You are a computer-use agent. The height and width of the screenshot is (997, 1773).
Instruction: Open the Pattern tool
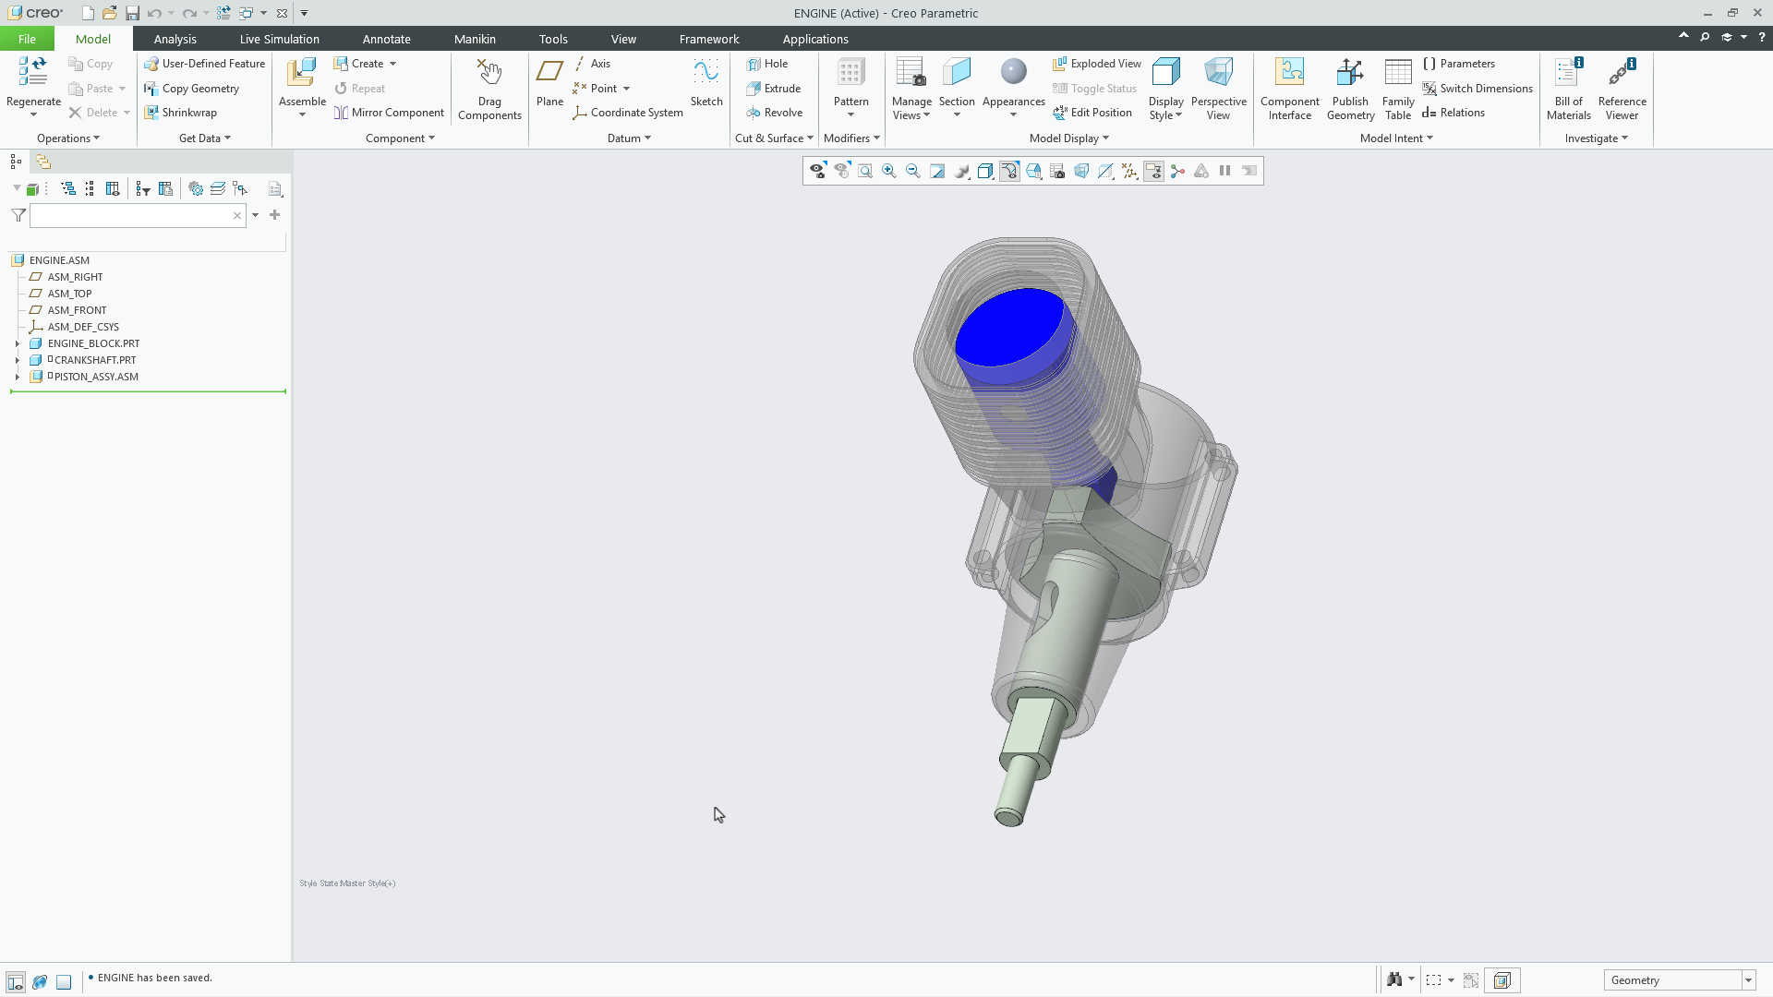(850, 87)
